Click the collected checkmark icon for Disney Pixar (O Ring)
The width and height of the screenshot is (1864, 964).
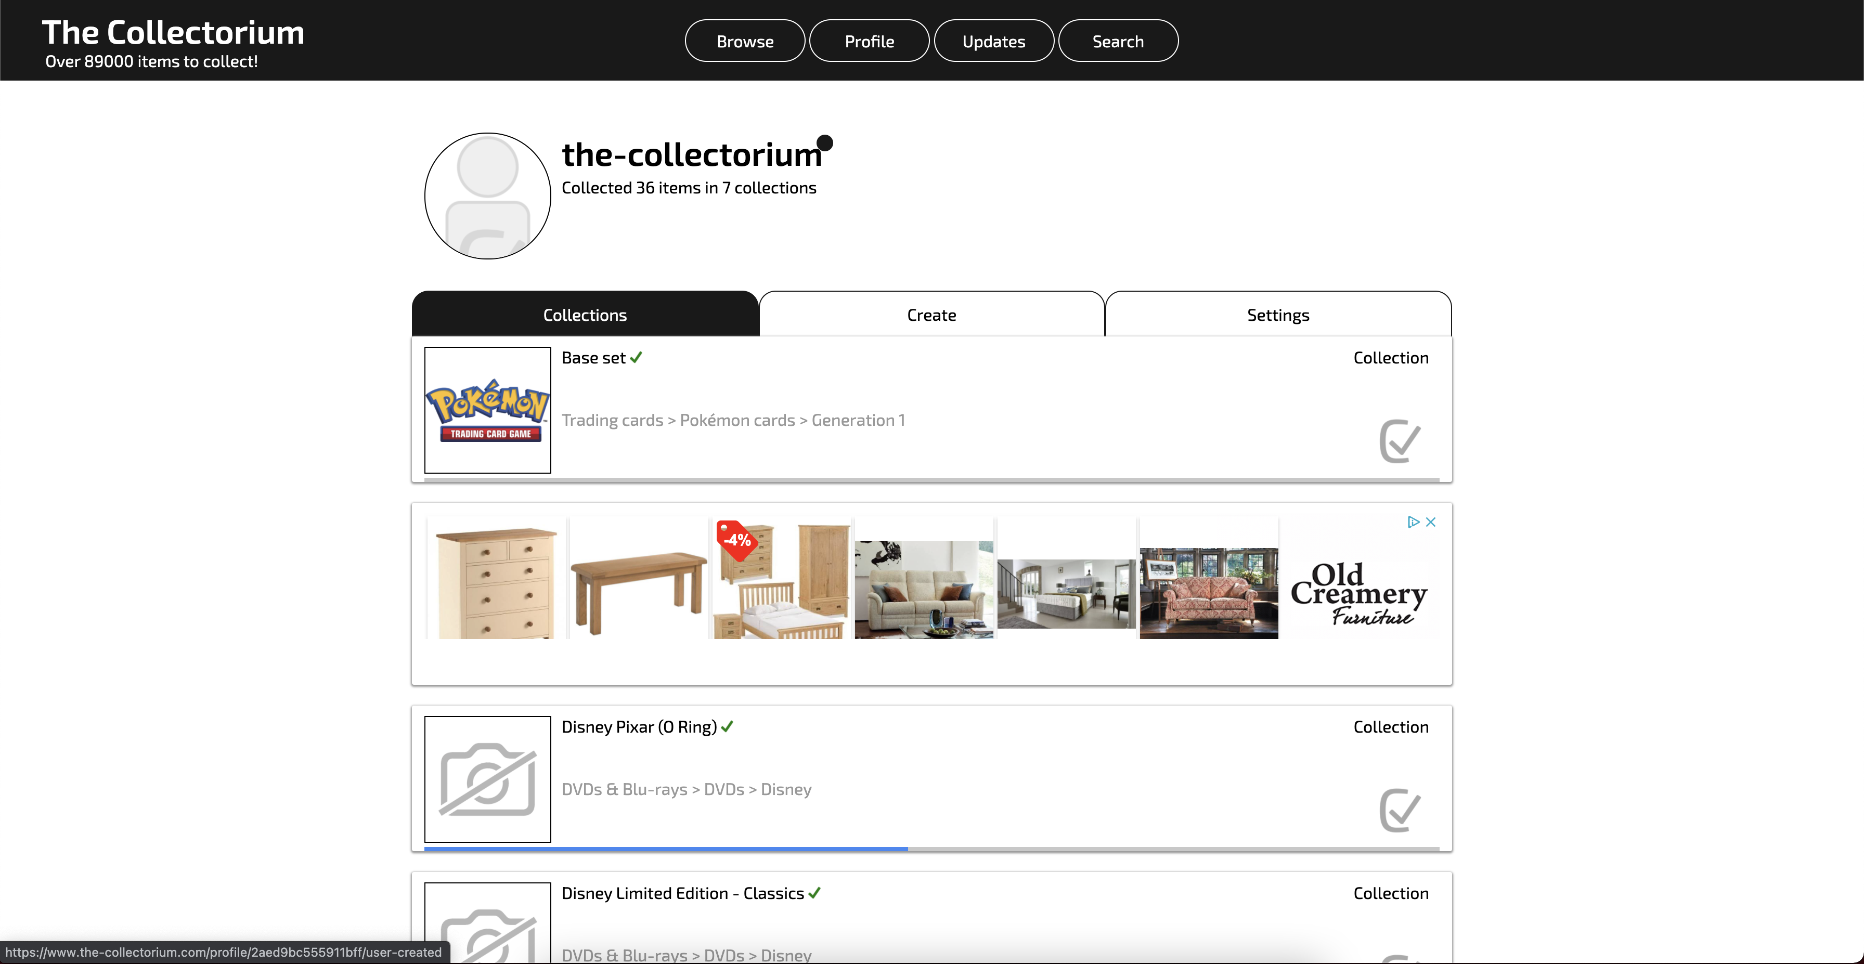[x=1400, y=809]
